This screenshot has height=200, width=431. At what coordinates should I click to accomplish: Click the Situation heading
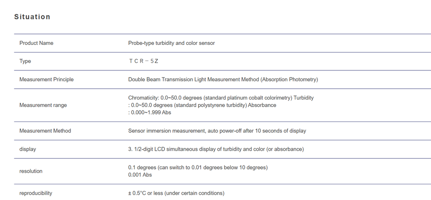[32, 17]
